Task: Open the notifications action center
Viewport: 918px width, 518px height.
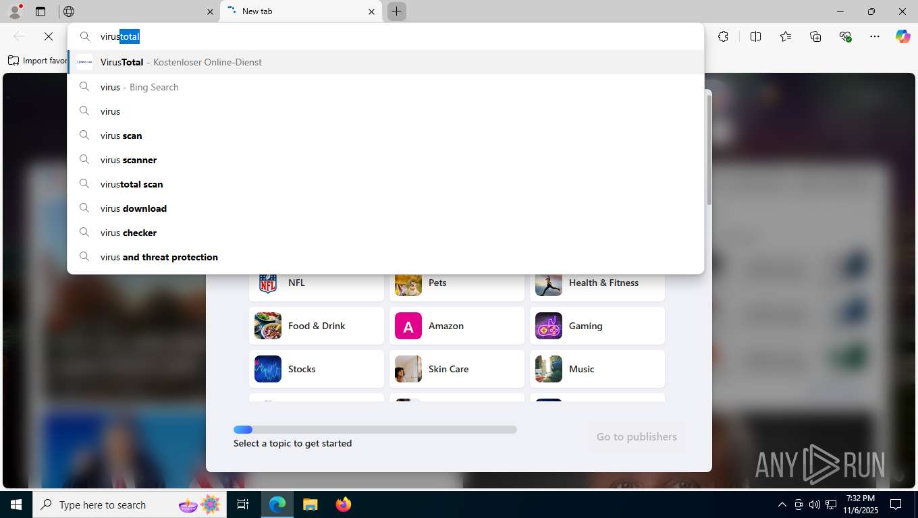Action: [x=896, y=505]
